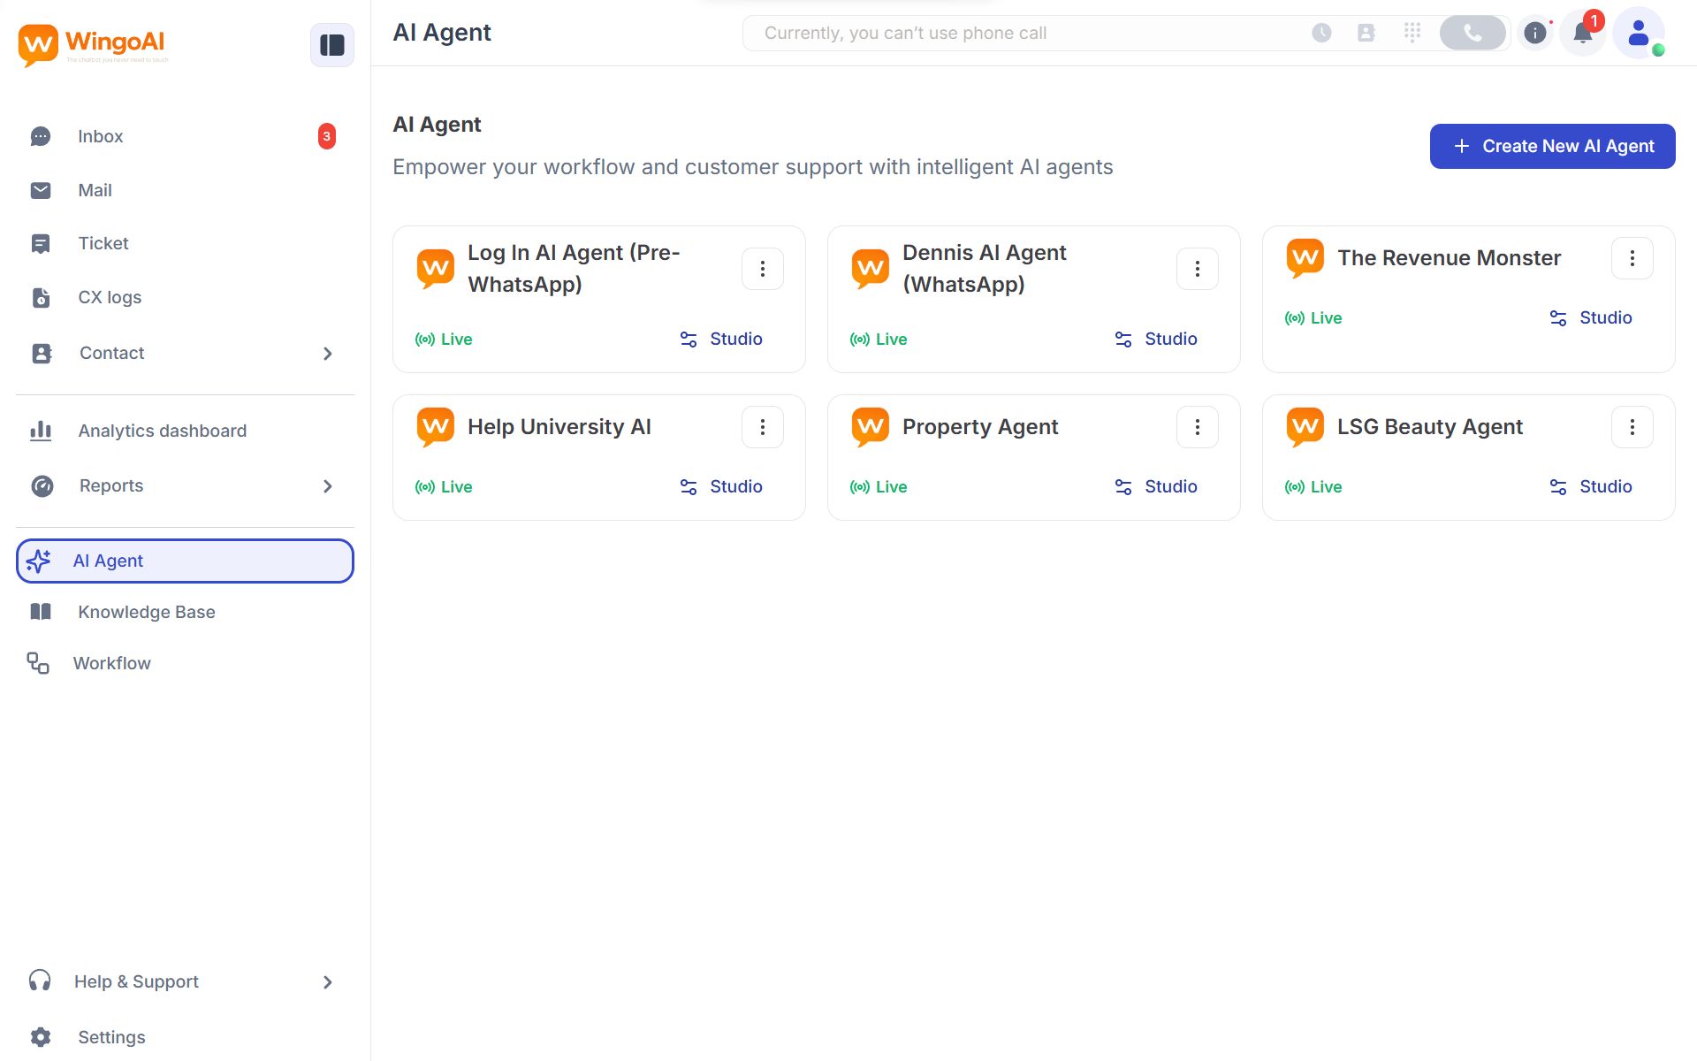
Task: Click the phone call toggle button
Action: click(1472, 33)
